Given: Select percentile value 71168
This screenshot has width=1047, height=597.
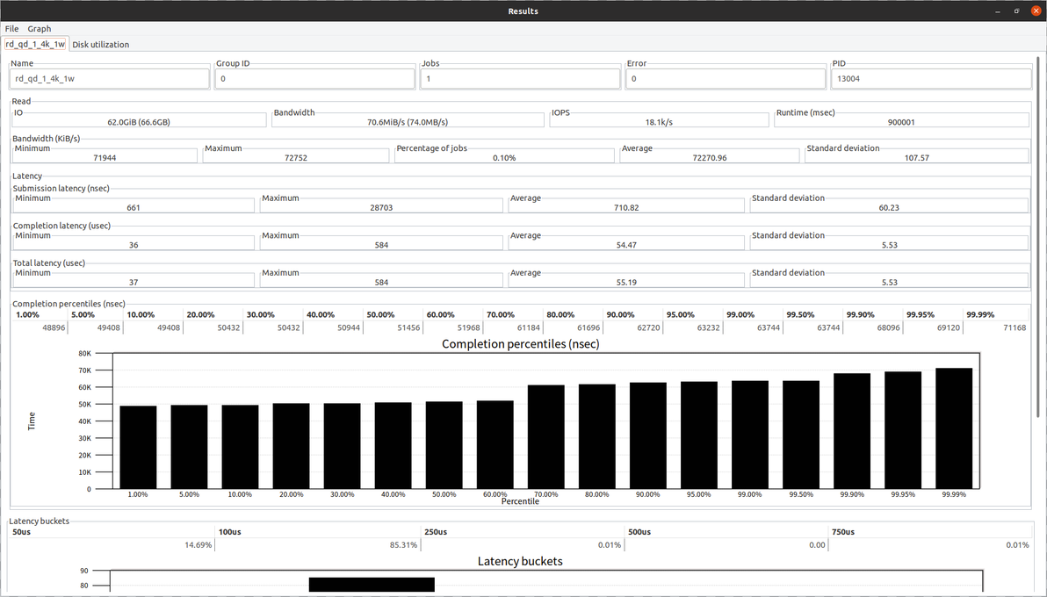Looking at the screenshot, I should click(x=1015, y=327).
